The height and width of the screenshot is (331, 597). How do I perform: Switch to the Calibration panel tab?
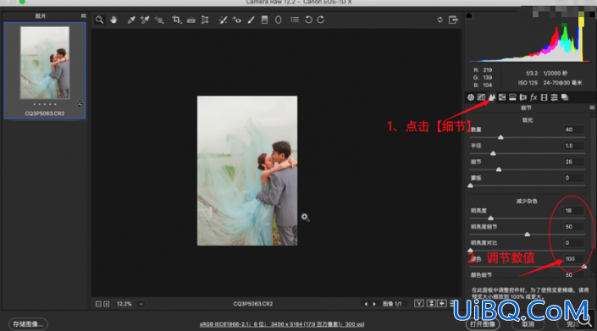544,97
